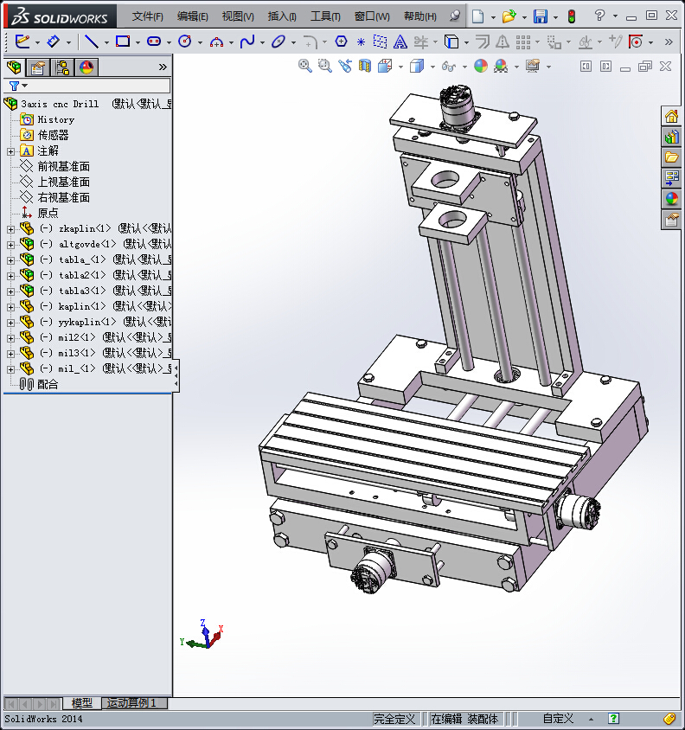Choose the Corner Rectangle tool
685x730 pixels.
(123, 42)
